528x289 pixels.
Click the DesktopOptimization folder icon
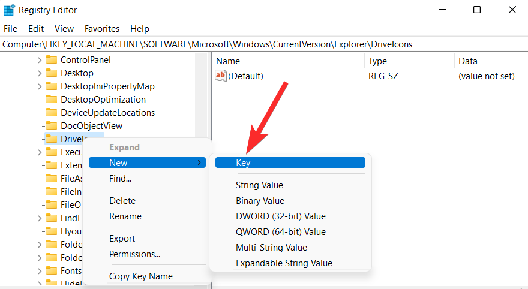[x=51, y=100]
